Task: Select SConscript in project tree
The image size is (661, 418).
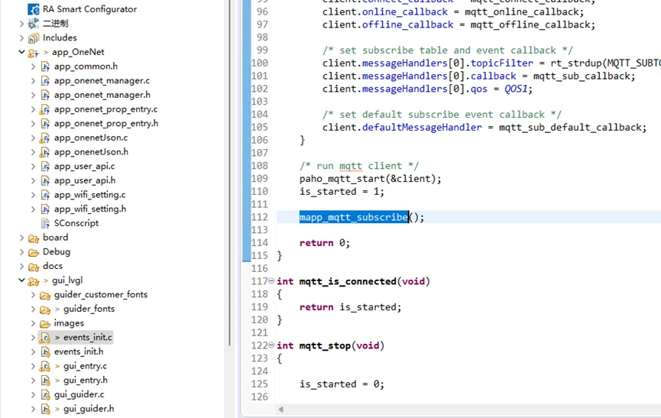Action: pyautogui.click(x=76, y=223)
